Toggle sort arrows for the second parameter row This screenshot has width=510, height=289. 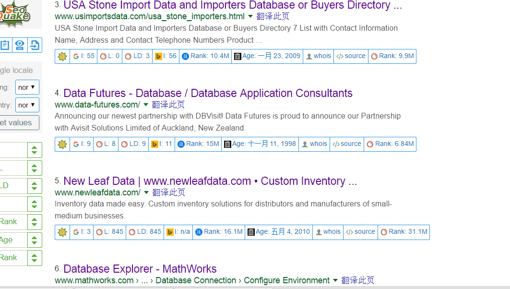click(x=35, y=168)
